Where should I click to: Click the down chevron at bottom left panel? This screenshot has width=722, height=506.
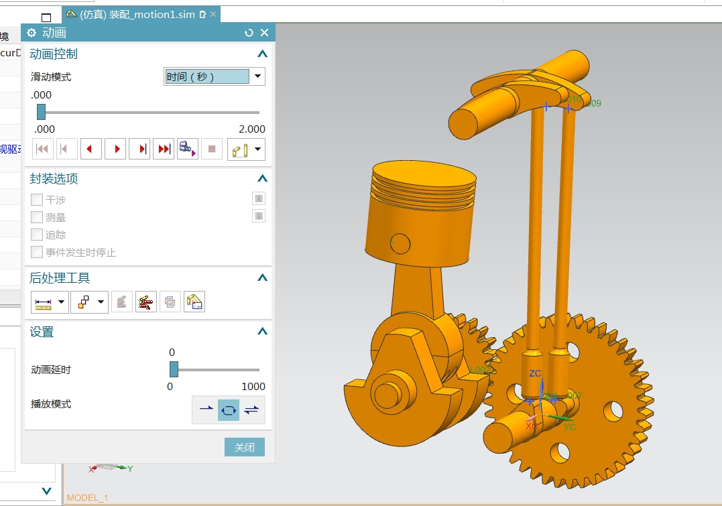pyautogui.click(x=46, y=491)
